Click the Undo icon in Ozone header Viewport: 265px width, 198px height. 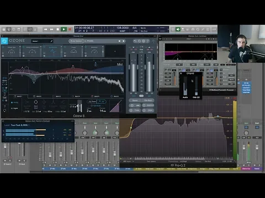(x=135, y=41)
